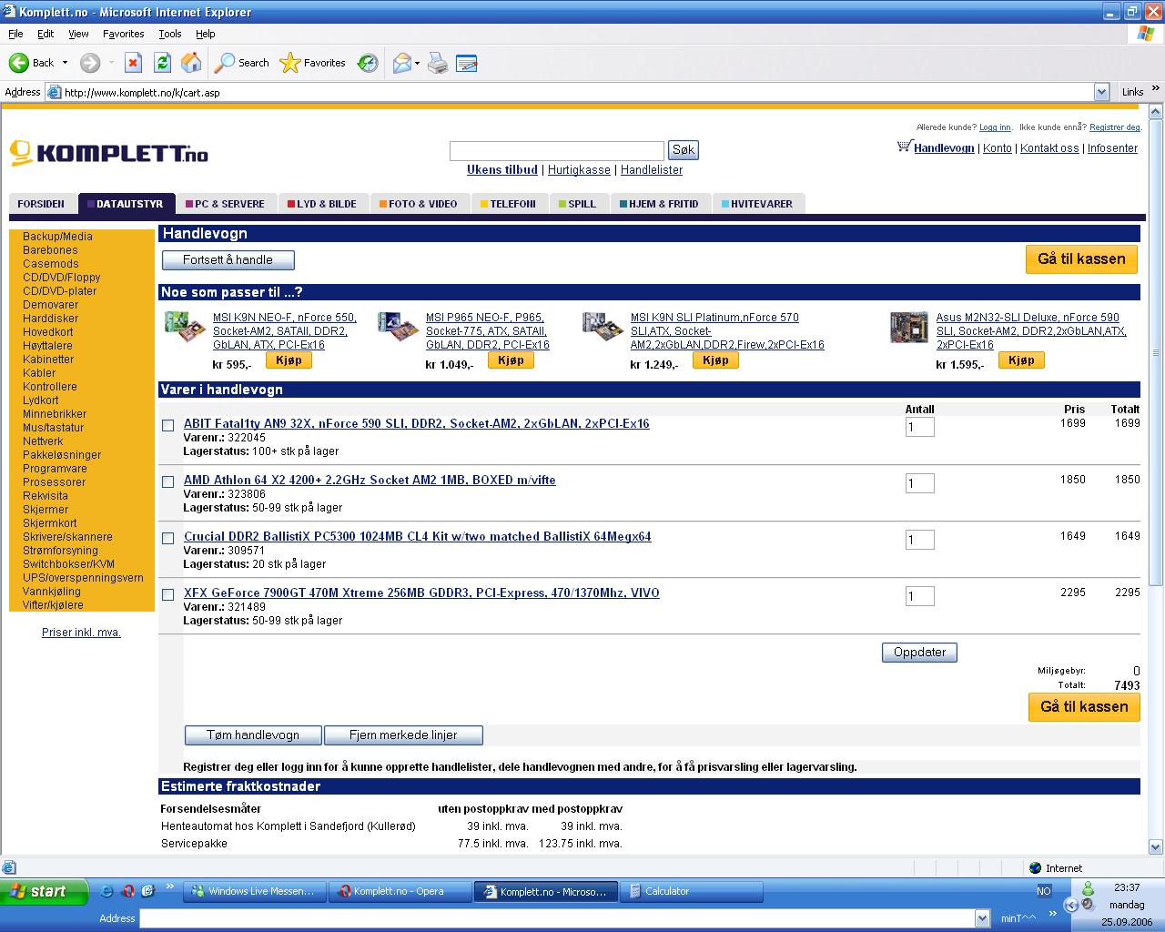Select checkbox for ABIT Fatal1ty AN9 32X

(167, 425)
